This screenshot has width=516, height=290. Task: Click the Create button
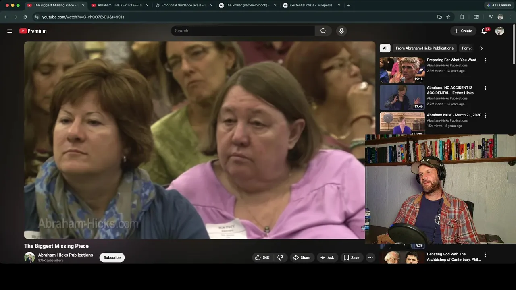tap(463, 31)
